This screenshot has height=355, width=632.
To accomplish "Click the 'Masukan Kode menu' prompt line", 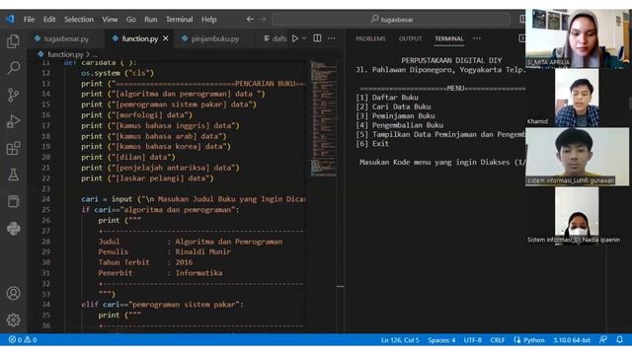I will (442, 162).
